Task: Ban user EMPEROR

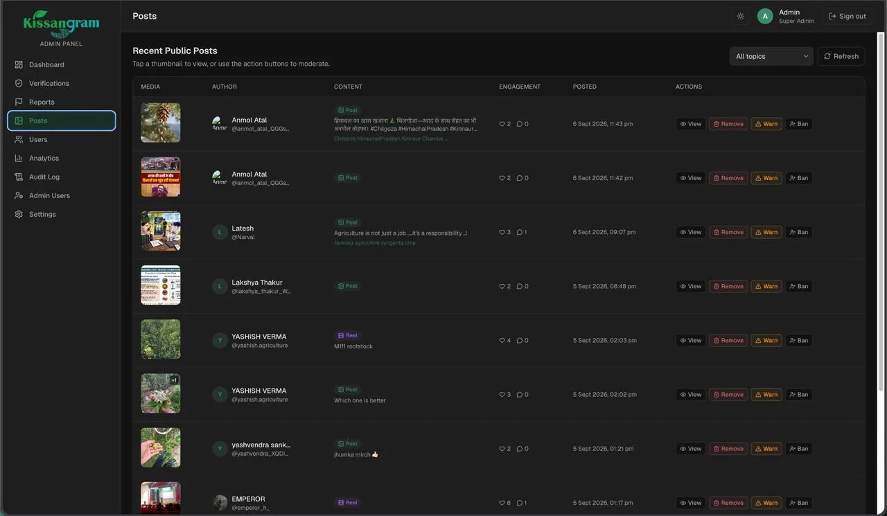Action: tap(798, 503)
